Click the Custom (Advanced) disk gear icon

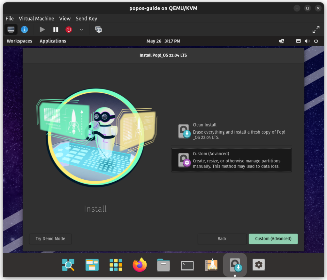pyautogui.click(x=184, y=160)
